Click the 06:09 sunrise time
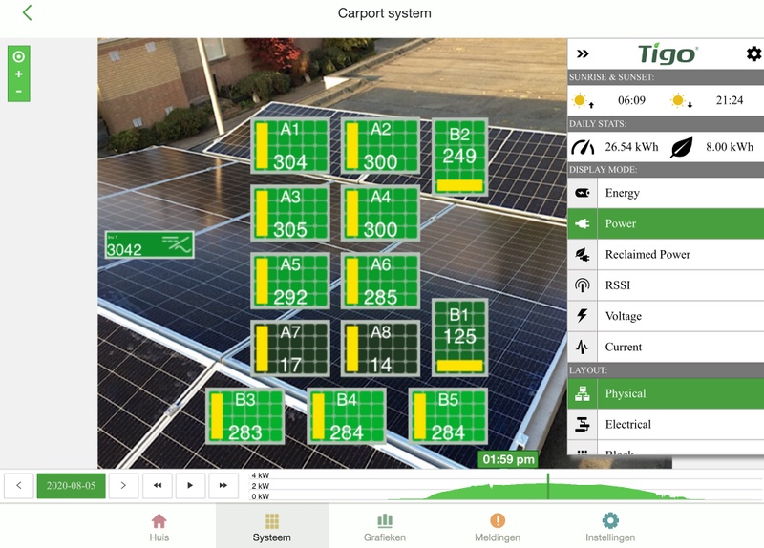 point(631,101)
